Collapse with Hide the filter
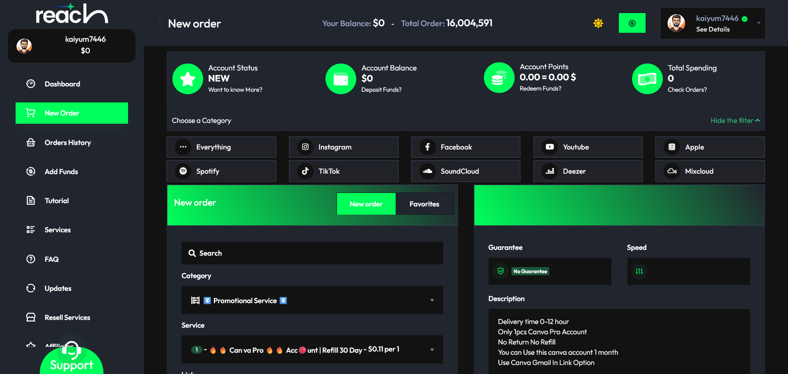 735,120
